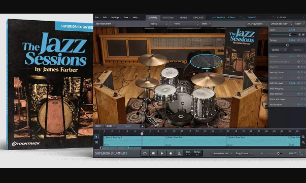Open the Cymbal tuning type dropdown
The height and width of the screenshot is (183, 306).
click(279, 50)
